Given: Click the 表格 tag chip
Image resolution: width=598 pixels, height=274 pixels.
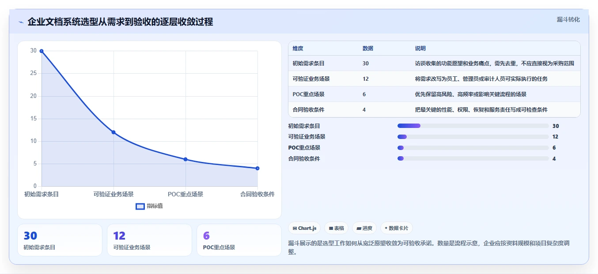Looking at the screenshot, I should 336,228.
